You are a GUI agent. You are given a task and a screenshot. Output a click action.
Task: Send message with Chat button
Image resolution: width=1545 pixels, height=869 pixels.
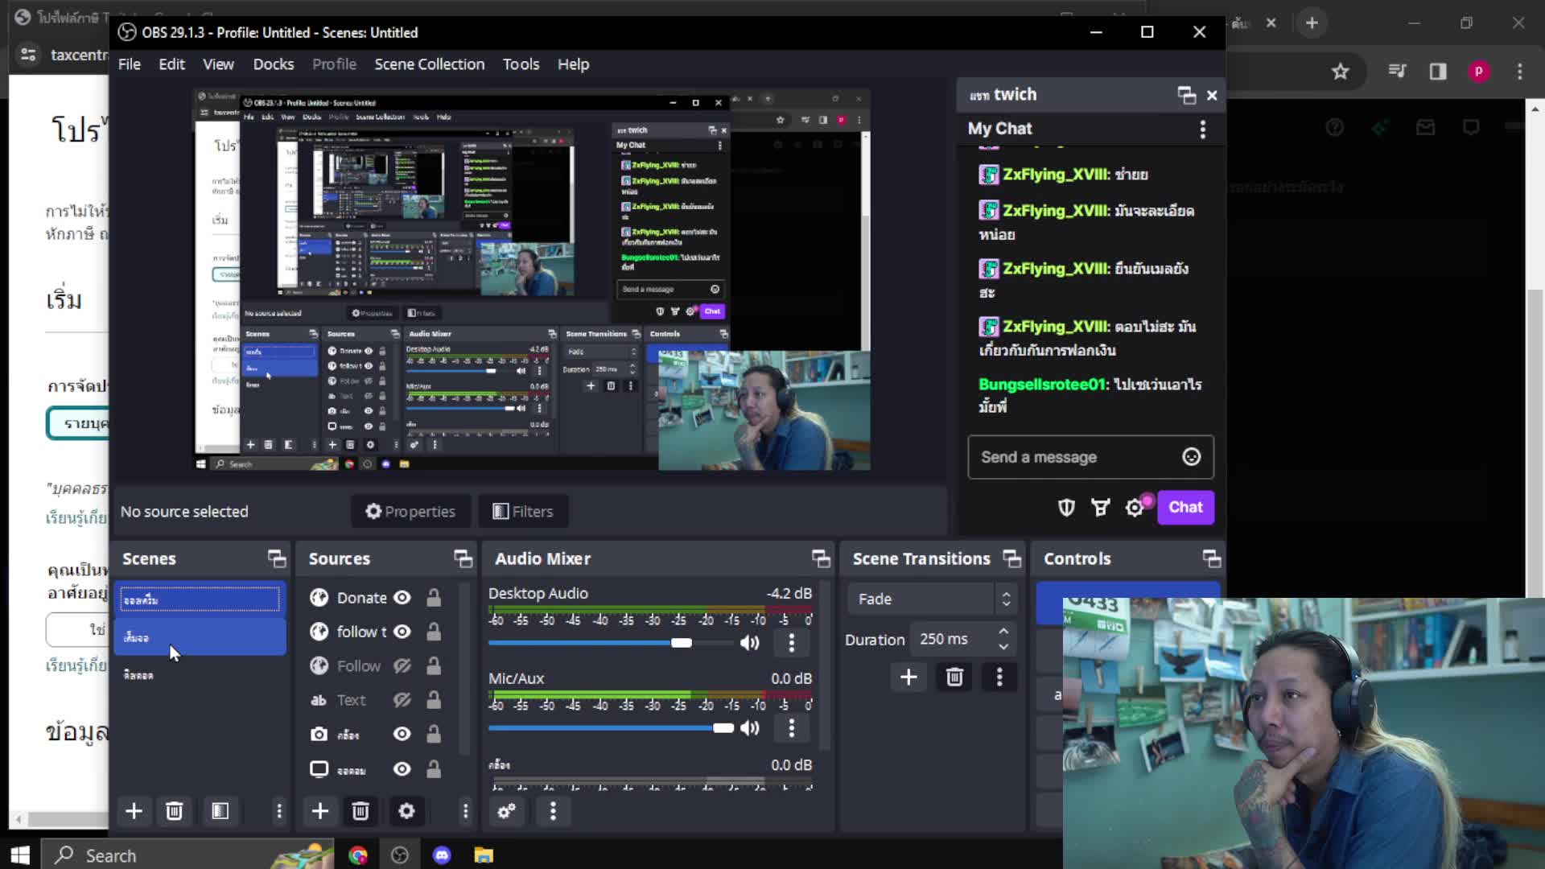coord(1185,507)
